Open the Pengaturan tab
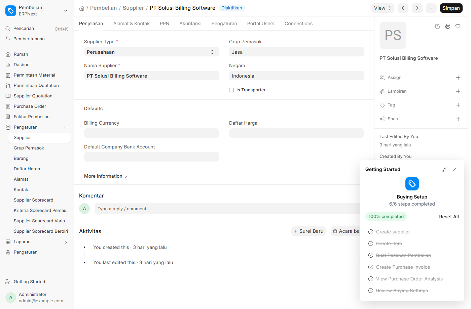 point(224,24)
